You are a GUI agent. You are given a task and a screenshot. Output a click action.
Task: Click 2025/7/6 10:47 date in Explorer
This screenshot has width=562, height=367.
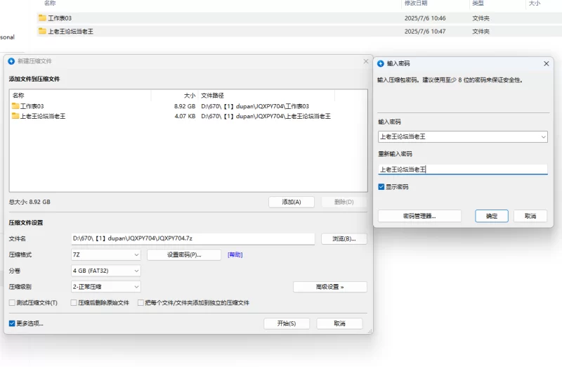pos(425,31)
